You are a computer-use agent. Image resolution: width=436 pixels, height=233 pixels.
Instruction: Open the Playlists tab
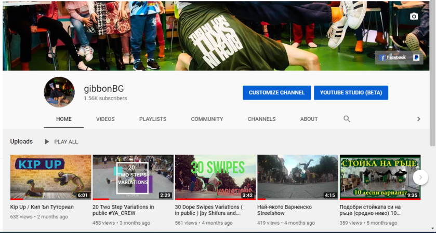coord(153,119)
